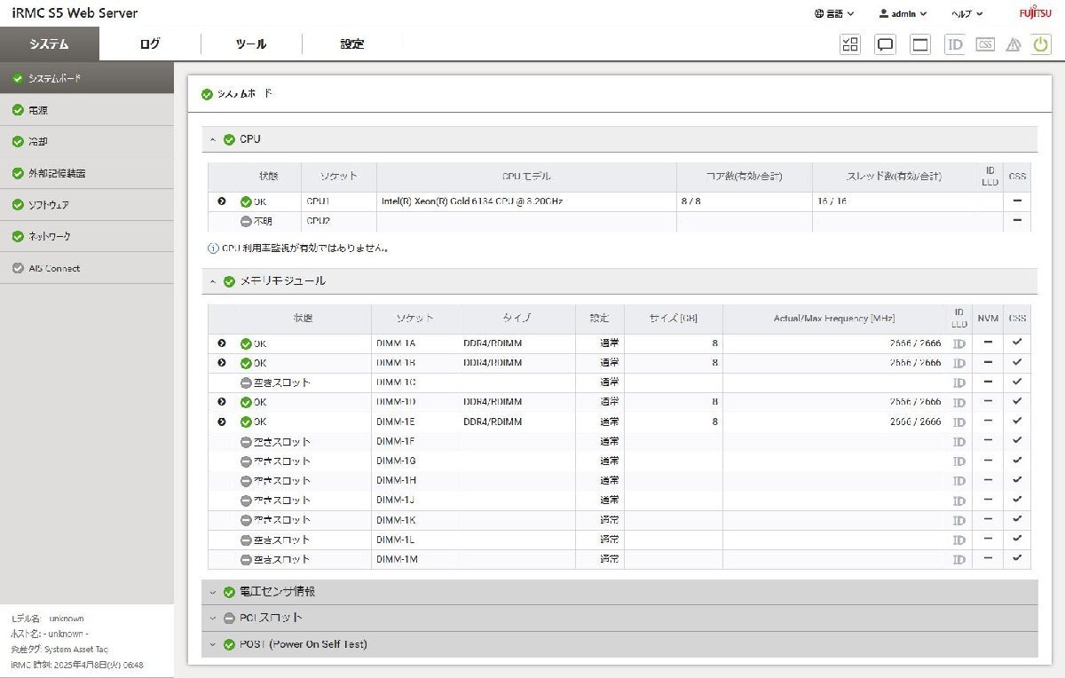Toggle the ID LED for DIMM-1J
Screen dimensions: 1065x678
click(x=959, y=501)
